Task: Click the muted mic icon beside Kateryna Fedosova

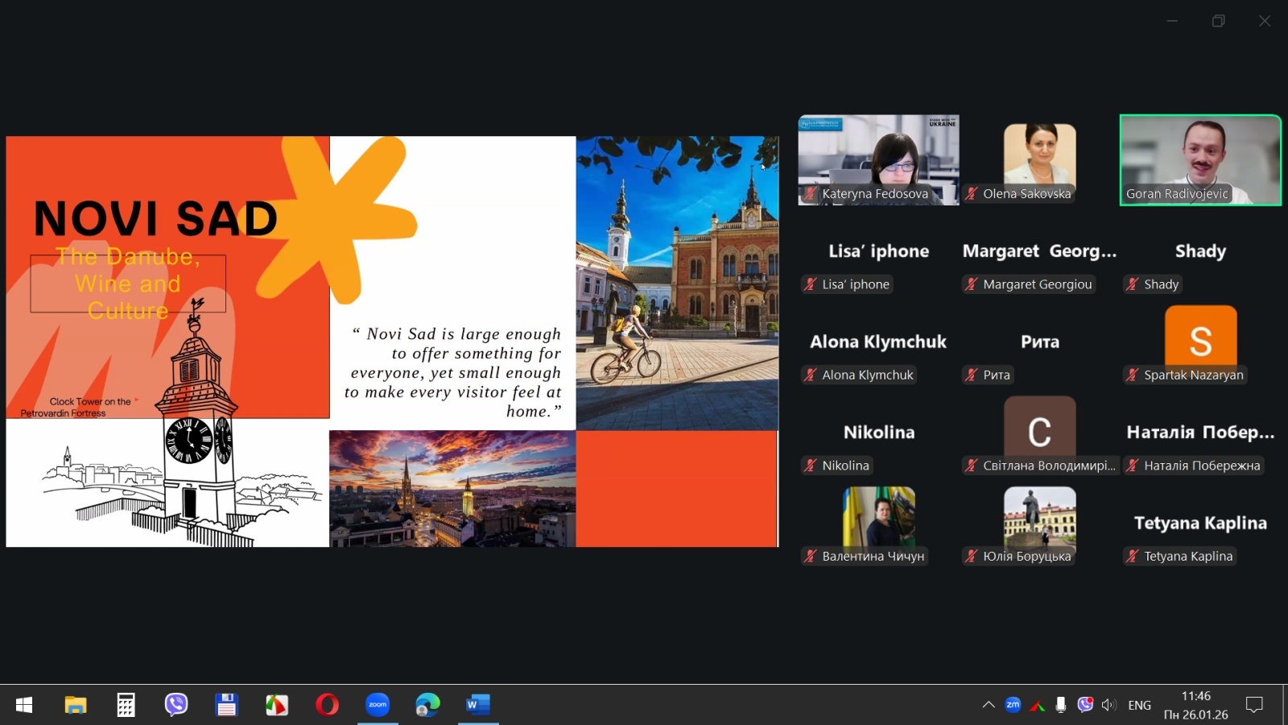Action: pos(810,193)
